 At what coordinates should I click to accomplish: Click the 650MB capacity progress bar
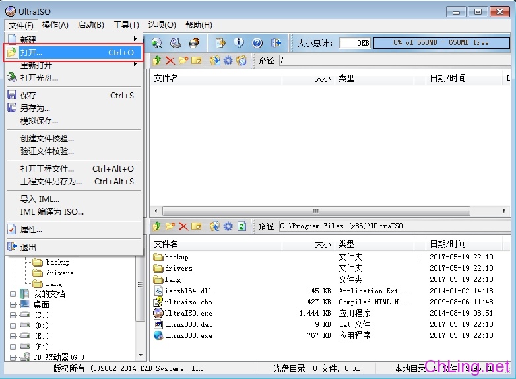(441, 43)
